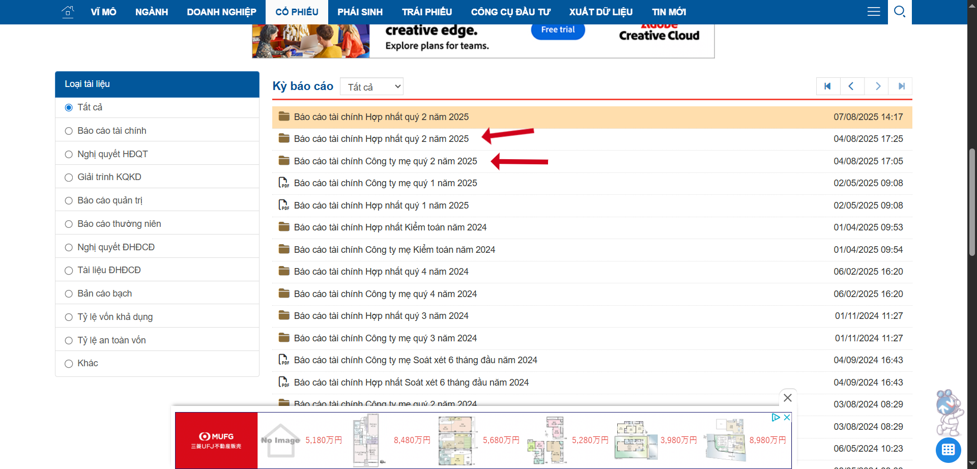
Task: Expand the Kỳ báo cáo dropdown
Action: click(371, 87)
